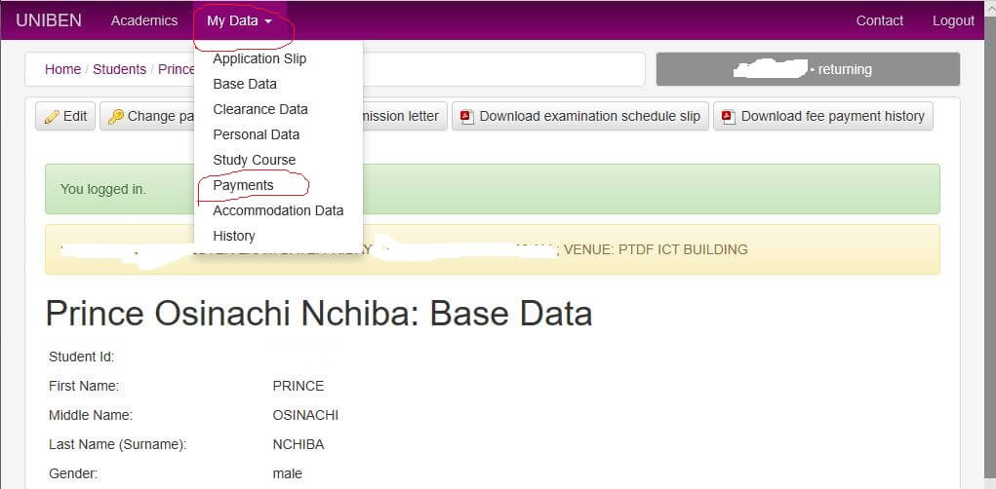
Task: Select Base Data menu entry
Action: (245, 84)
